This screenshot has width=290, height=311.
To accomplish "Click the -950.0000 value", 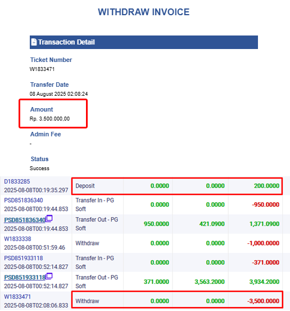I will pos(265,205).
